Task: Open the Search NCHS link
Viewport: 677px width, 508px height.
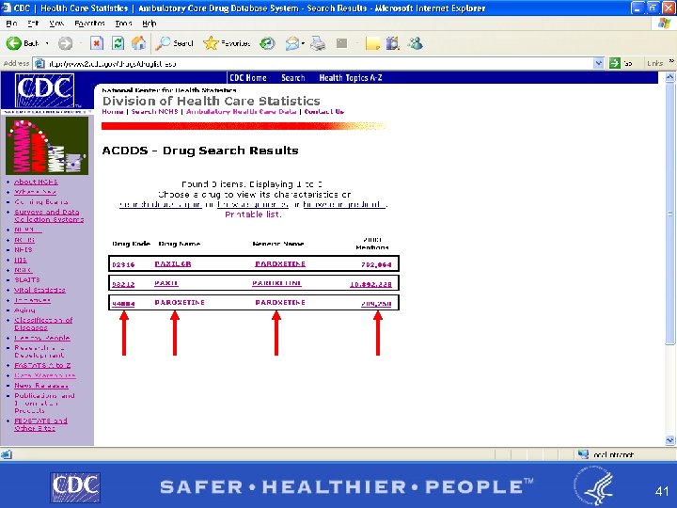Action: coord(154,111)
